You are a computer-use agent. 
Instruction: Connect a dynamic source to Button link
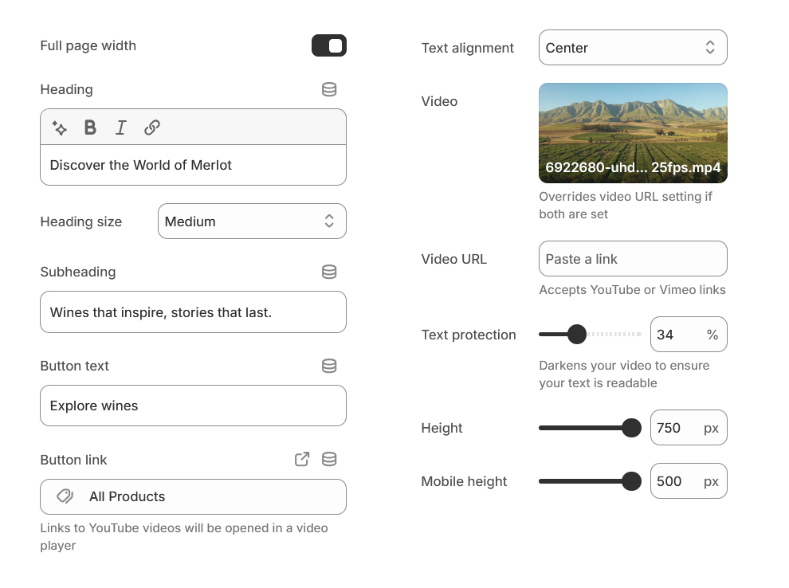[x=329, y=459]
